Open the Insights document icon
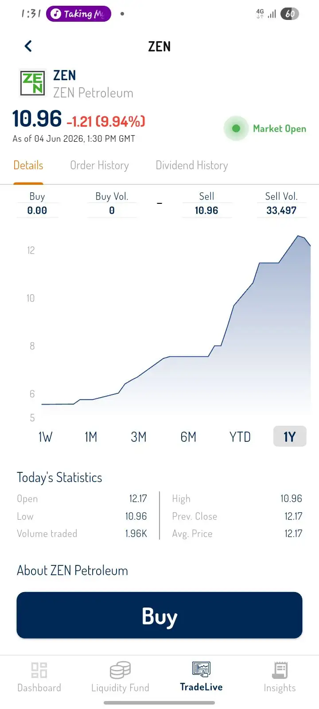This screenshot has height=709, width=319. [280, 670]
